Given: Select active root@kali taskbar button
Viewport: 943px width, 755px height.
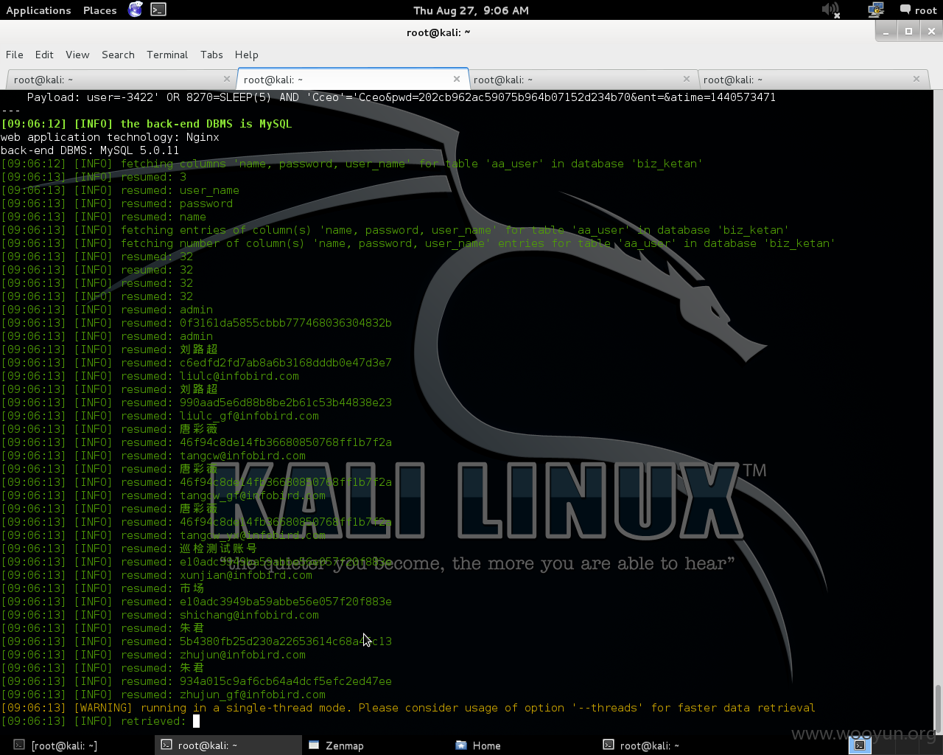Looking at the screenshot, I should pyautogui.click(x=228, y=745).
